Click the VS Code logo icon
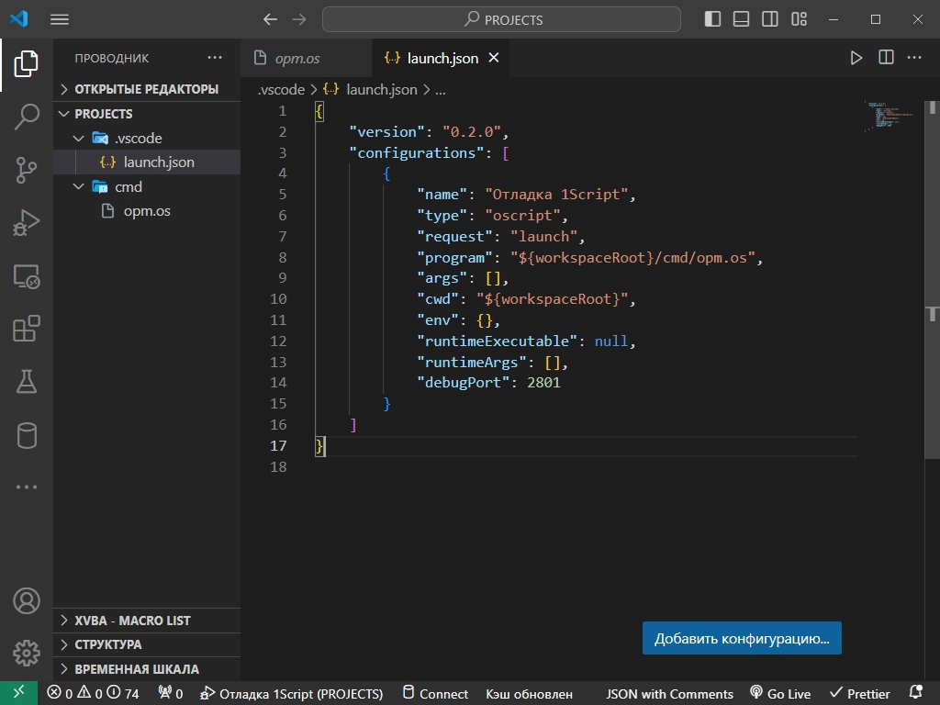Viewport: 940px width, 705px height. [x=19, y=18]
